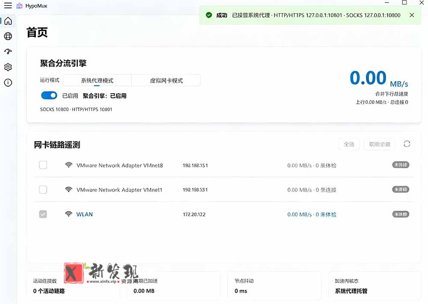Viewport: 428px width, 304px height.
Task: Toggle the aggregation engine enabled switch
Action: click(49, 95)
